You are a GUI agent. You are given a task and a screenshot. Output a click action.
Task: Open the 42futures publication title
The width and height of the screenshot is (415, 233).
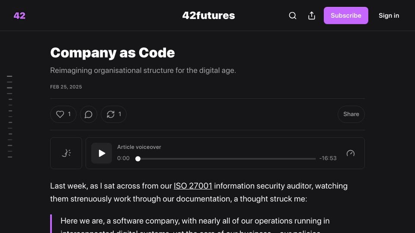pyautogui.click(x=208, y=16)
